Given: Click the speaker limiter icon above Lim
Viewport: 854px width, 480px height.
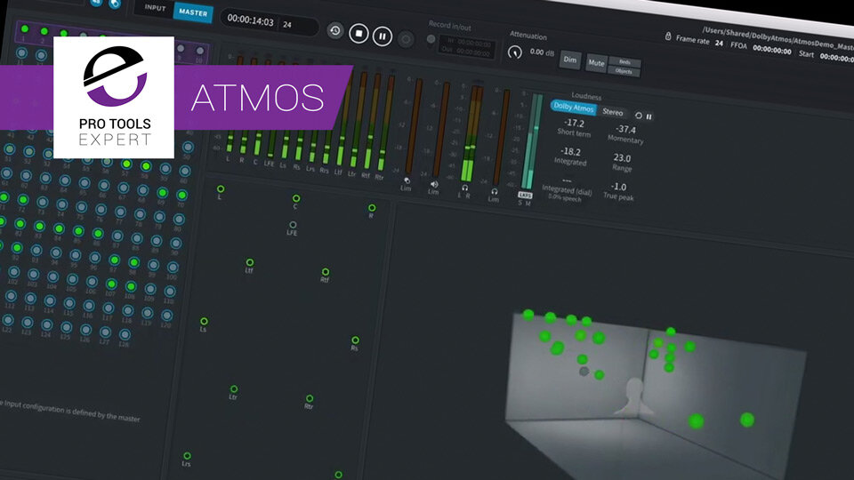Looking at the screenshot, I should tap(433, 185).
